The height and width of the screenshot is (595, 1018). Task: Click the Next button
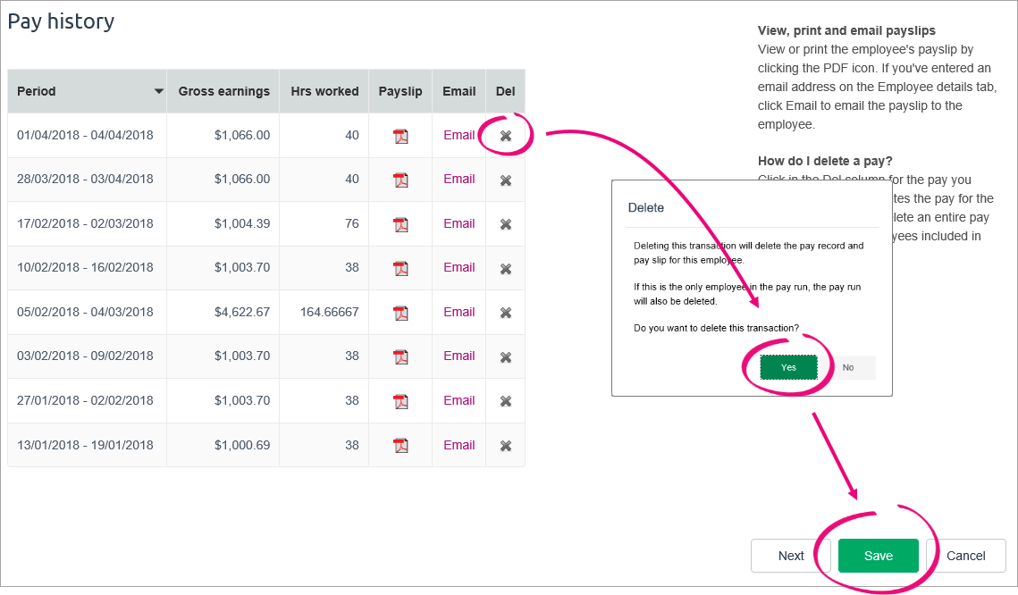click(x=791, y=556)
